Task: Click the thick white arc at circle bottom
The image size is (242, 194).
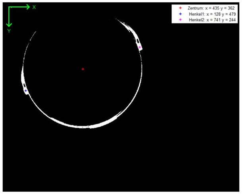Action: 85,126
